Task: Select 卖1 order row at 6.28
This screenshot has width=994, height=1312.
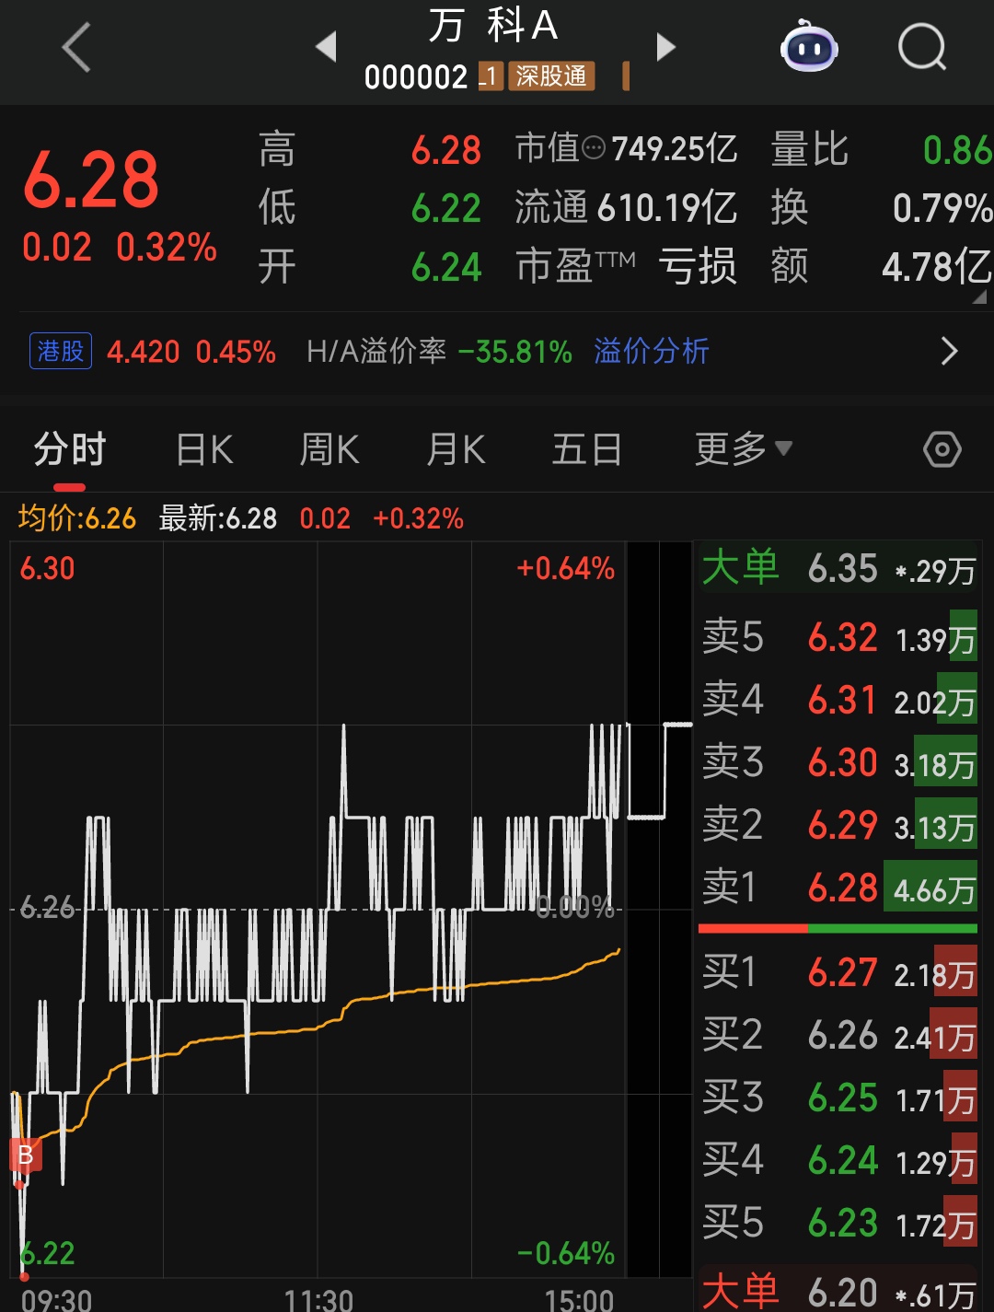Action: [x=838, y=888]
